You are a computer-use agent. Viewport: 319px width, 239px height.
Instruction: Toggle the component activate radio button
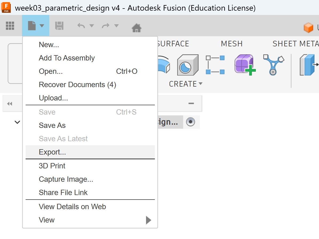191,122
